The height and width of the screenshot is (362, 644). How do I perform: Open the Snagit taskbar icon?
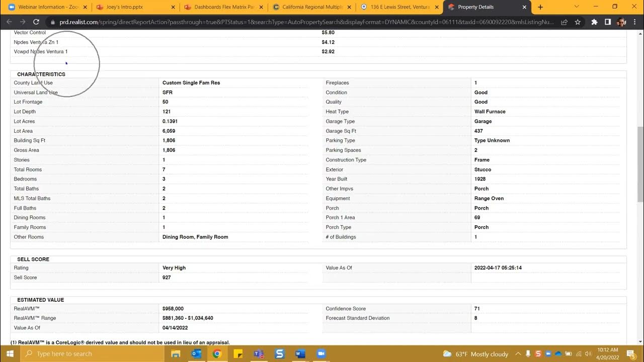tap(279, 353)
